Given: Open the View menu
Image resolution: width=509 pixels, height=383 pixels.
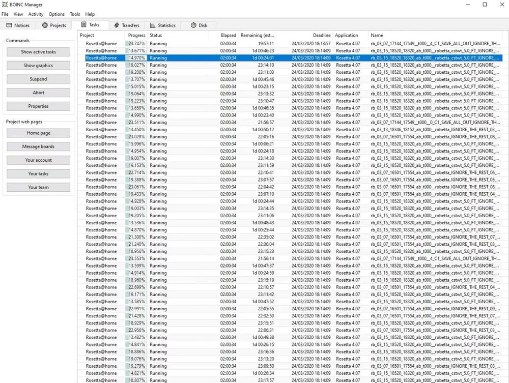Looking at the screenshot, I should (18, 14).
